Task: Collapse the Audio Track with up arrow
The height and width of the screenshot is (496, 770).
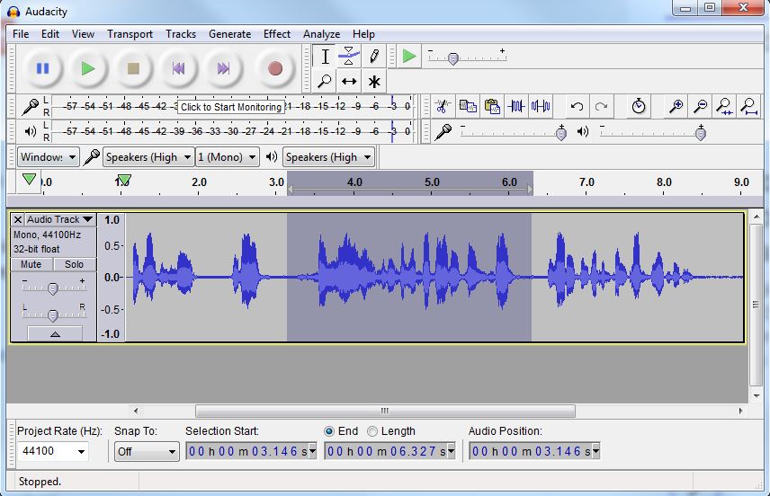Action: [55, 334]
